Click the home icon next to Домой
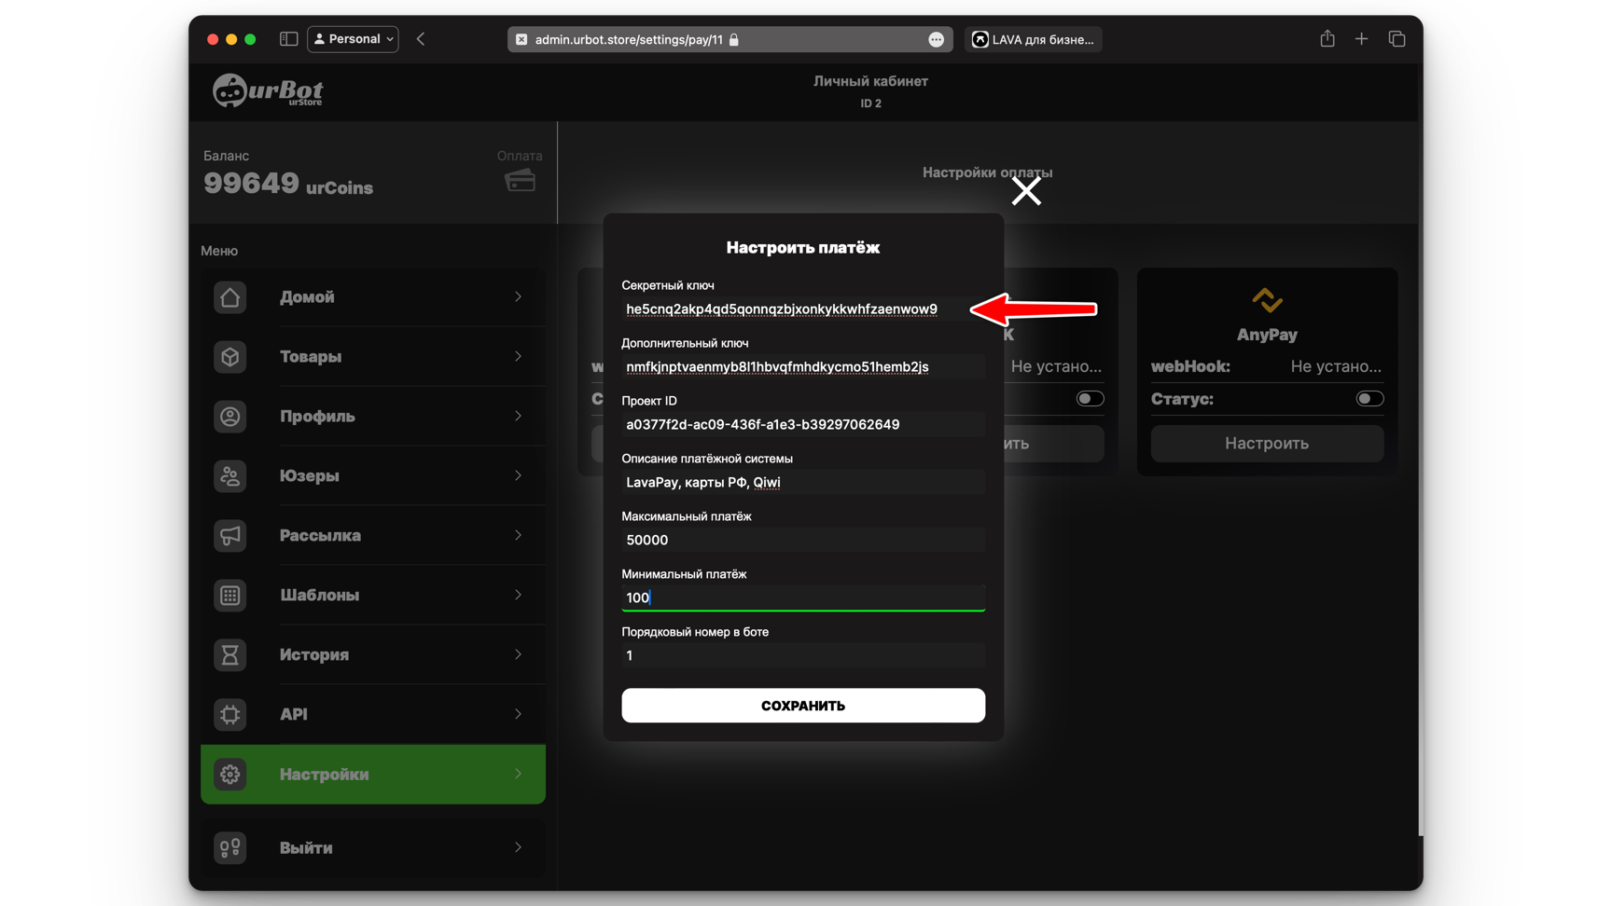 coord(229,297)
